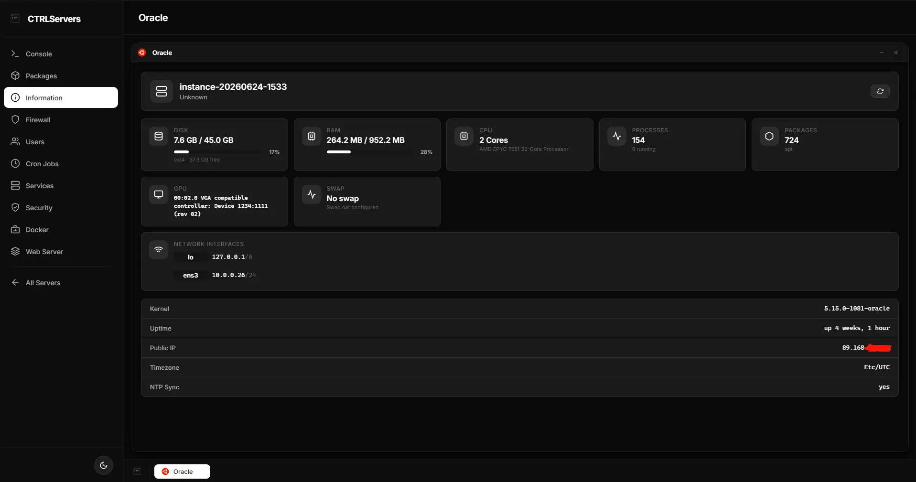The image size is (916, 482).
Task: Click the No swap text
Action: (343, 198)
